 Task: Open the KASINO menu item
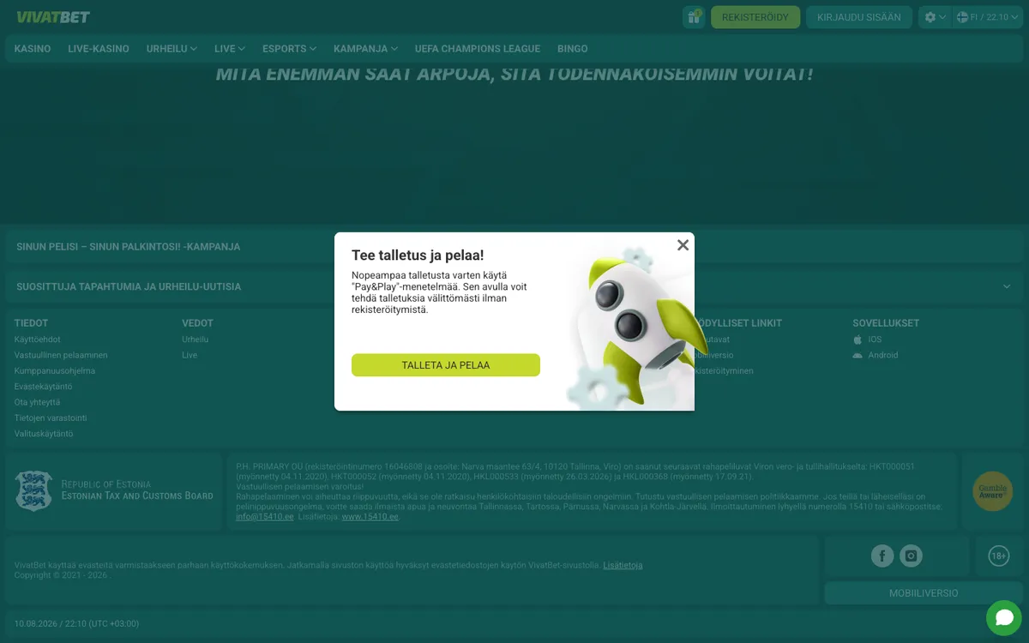(33, 49)
